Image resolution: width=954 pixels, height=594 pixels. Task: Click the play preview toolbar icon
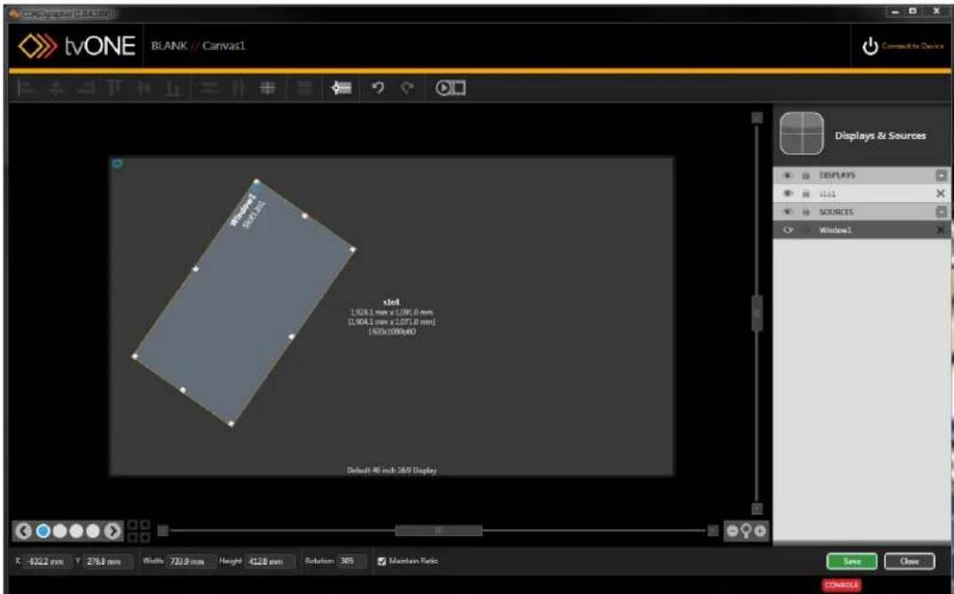tap(451, 88)
